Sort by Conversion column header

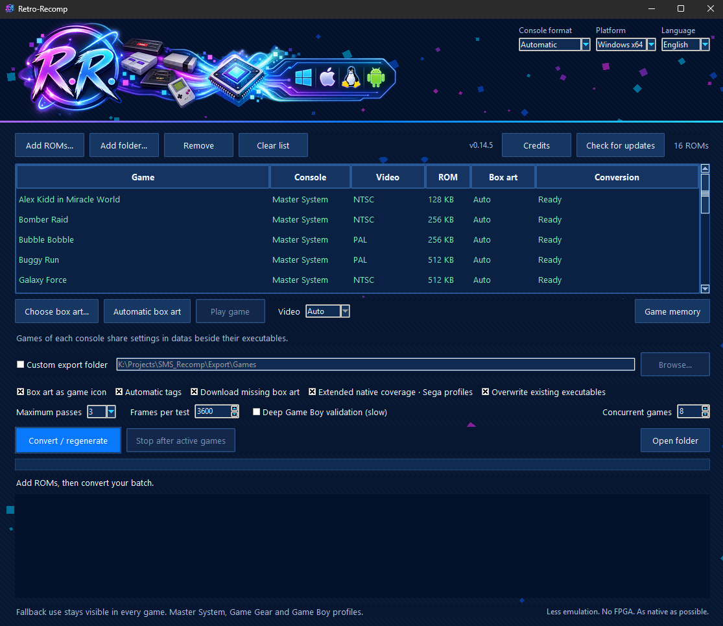click(617, 177)
